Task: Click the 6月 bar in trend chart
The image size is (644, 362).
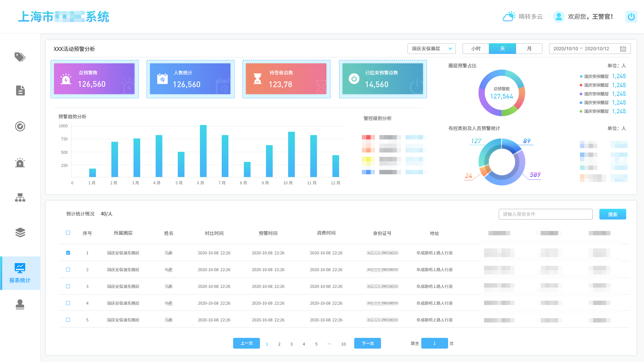Action: 203,151
